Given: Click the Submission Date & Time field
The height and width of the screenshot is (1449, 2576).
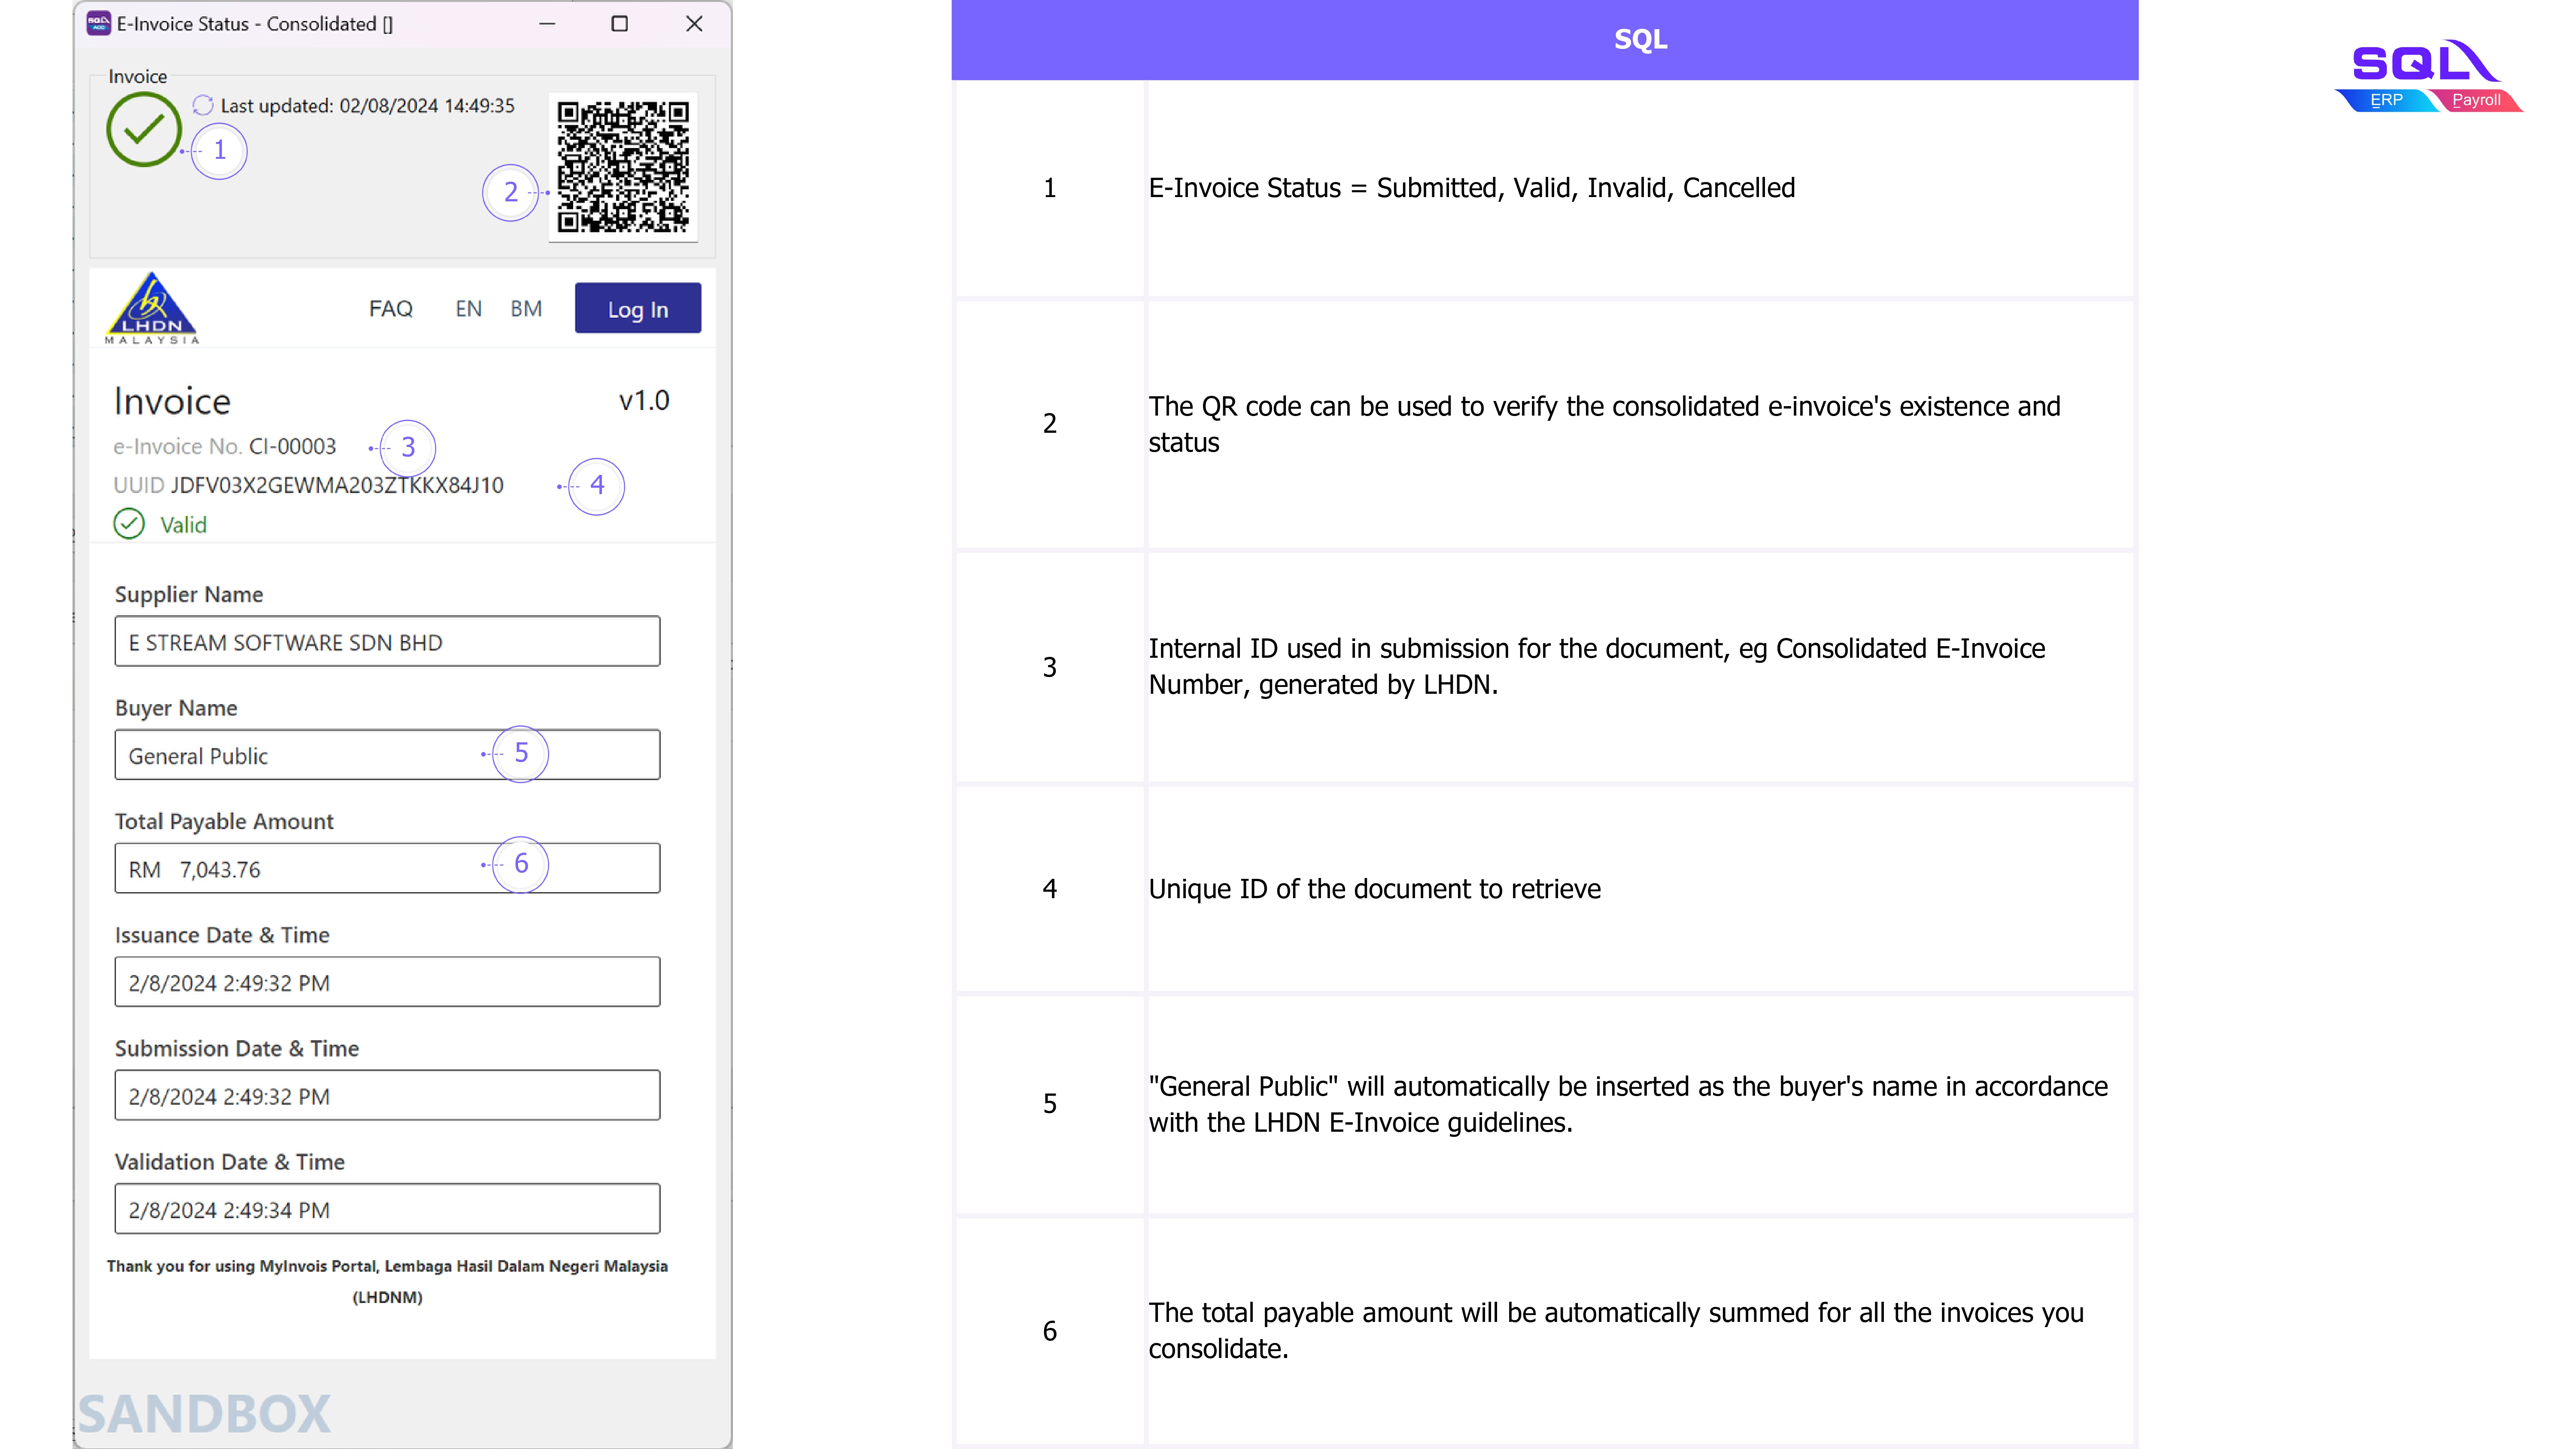Looking at the screenshot, I should [x=387, y=1096].
